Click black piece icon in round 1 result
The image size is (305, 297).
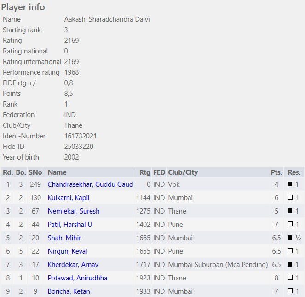[x=290, y=184]
